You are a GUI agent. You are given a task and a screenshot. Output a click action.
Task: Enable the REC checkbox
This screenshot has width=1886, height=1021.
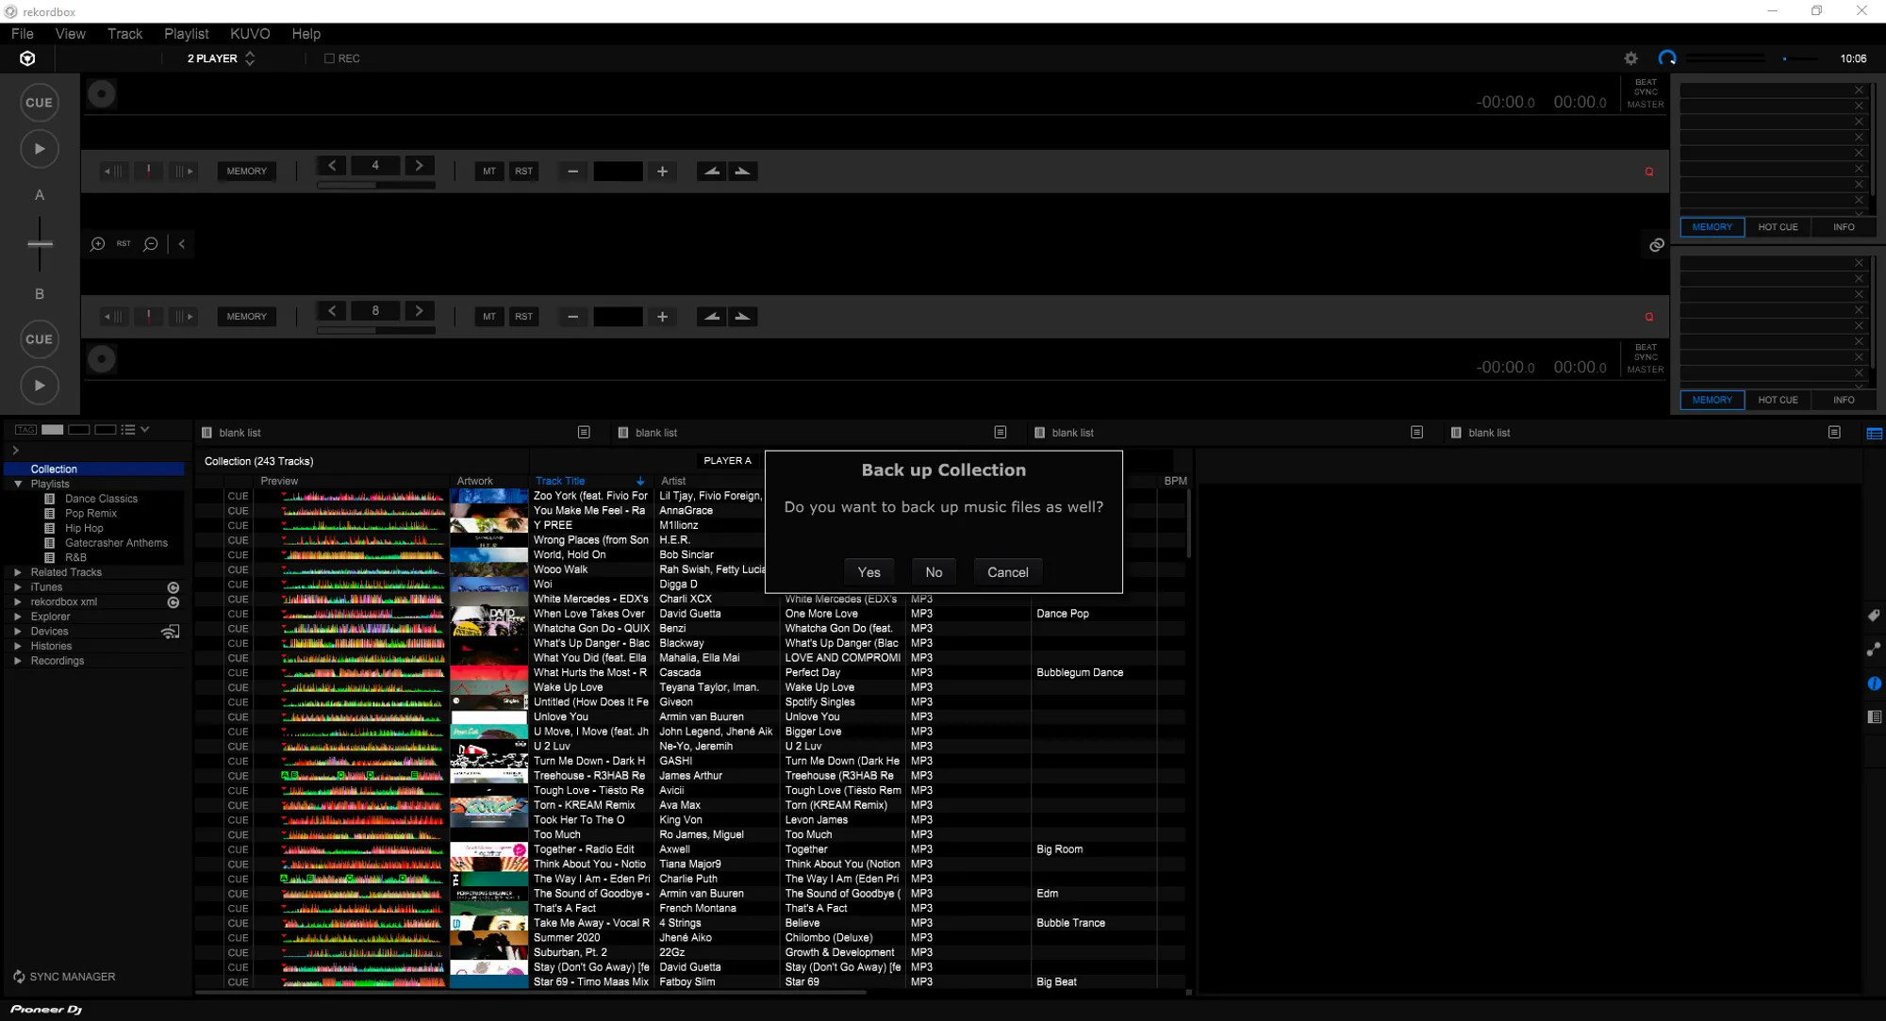329,58
